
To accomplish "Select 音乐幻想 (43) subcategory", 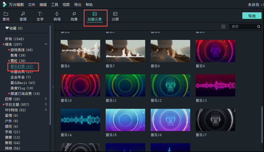I will click(22, 66).
